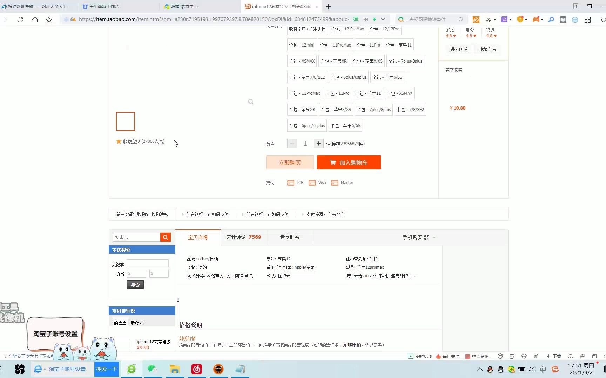The image size is (606, 378).
Task: Open the blue magnifier find tool
Action: point(551,20)
